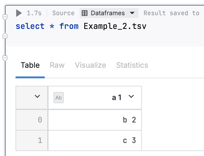Click the Dataframes table grid icon
Viewport: 204px width, 156px height.
click(85, 13)
